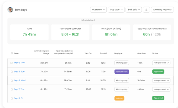Viewport: 178px width, 108px height.
Task: Click the Turn Off column header
Action: (103, 53)
